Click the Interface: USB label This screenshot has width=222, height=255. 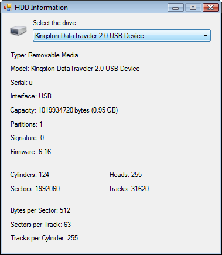[x=31, y=96]
